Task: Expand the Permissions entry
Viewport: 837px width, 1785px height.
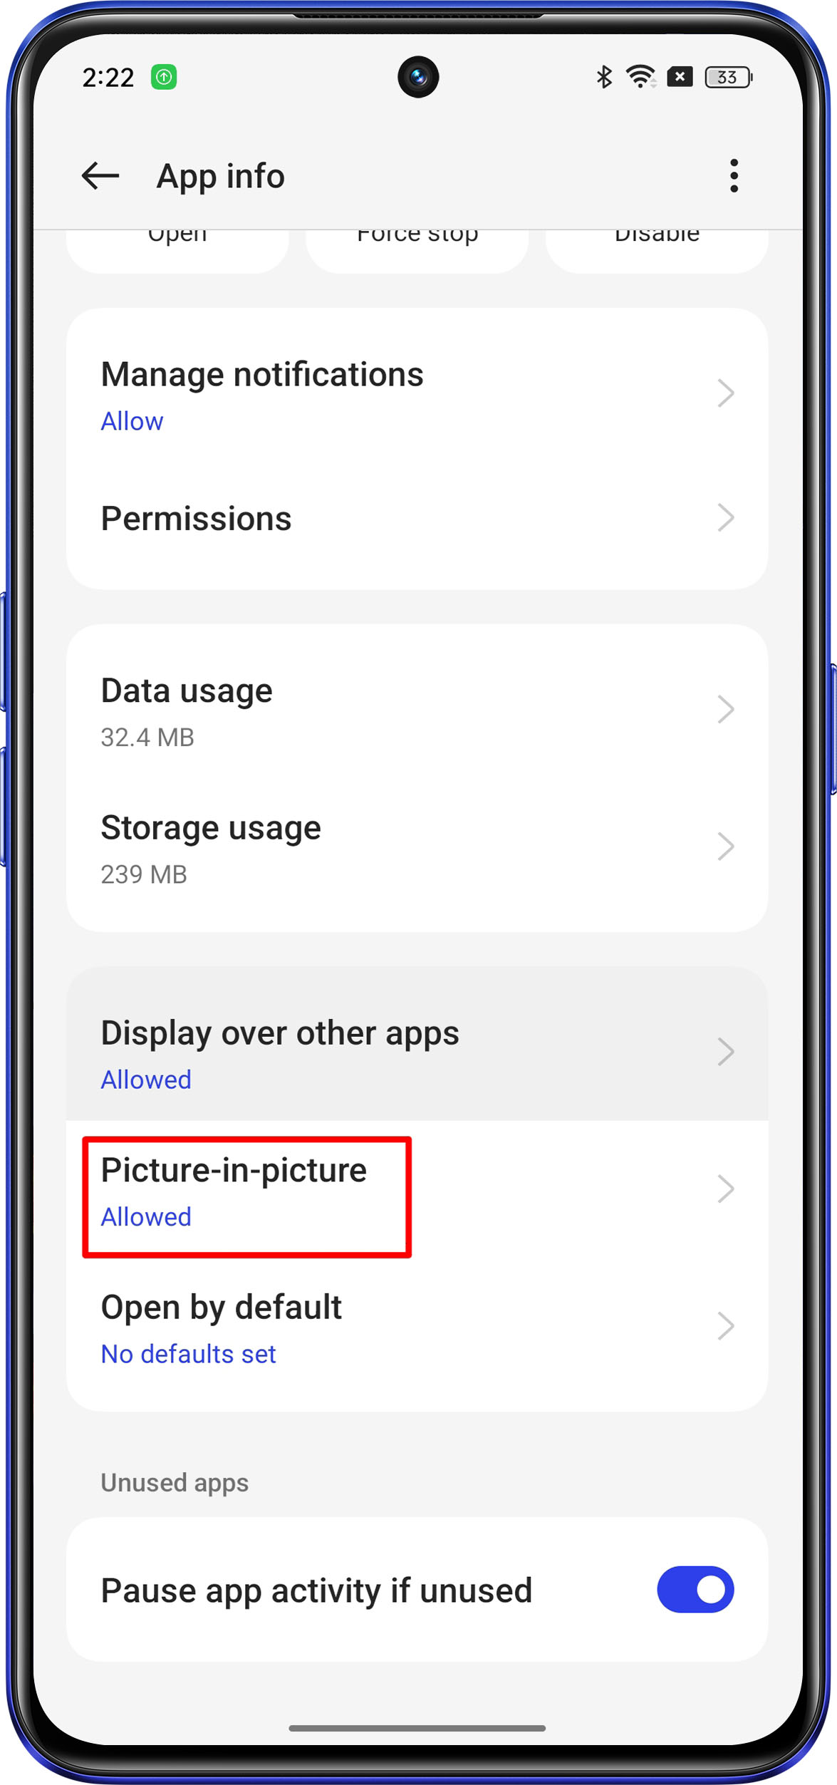Action: tap(417, 518)
